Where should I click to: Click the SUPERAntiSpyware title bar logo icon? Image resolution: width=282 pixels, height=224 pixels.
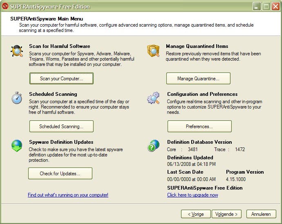pyautogui.click(x=5, y=6)
